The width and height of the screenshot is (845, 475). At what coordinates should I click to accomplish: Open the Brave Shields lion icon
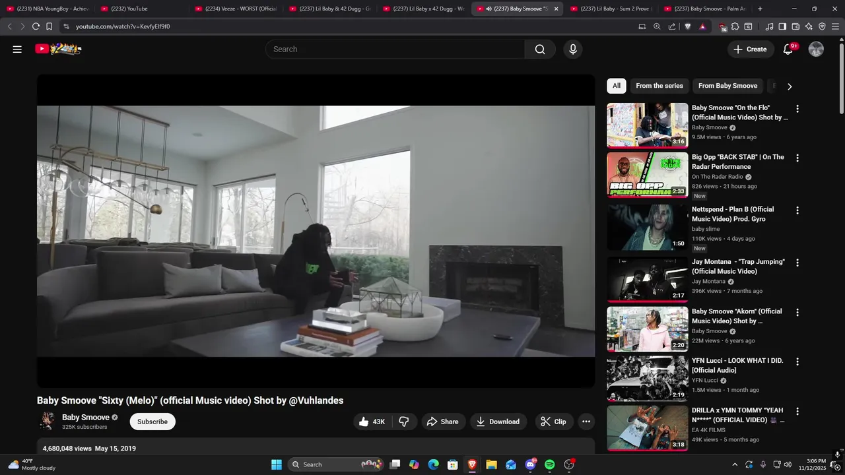pyautogui.click(x=688, y=26)
